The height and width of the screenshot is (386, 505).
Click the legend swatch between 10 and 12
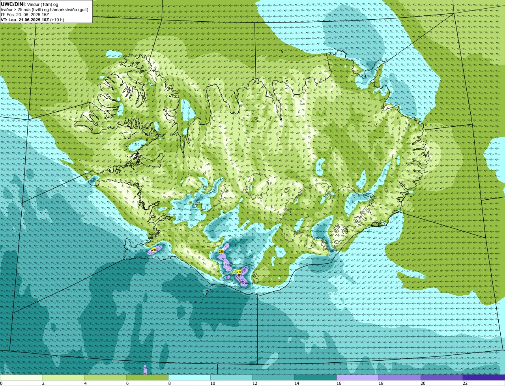[231, 377]
